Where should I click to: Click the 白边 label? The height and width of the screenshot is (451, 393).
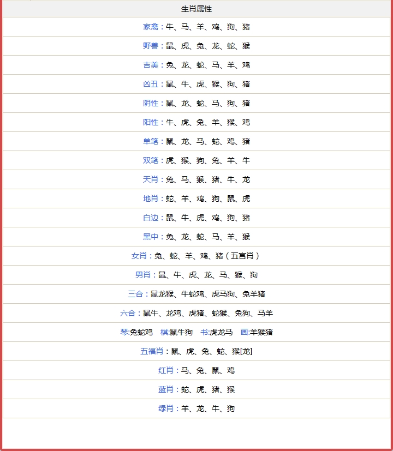(x=151, y=218)
